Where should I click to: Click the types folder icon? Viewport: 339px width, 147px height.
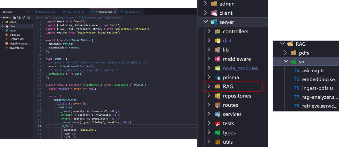click(218, 133)
